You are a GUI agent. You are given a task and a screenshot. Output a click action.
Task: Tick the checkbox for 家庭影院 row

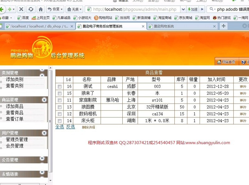coord(60,100)
